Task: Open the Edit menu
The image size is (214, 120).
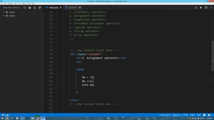Action: coord(5,4)
